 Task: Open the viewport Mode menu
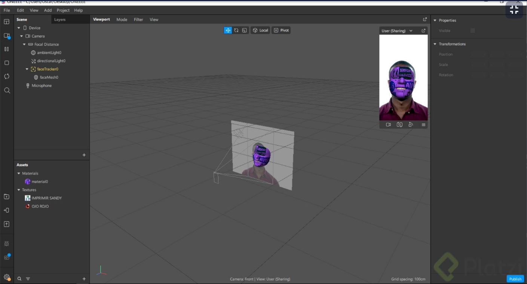click(122, 19)
